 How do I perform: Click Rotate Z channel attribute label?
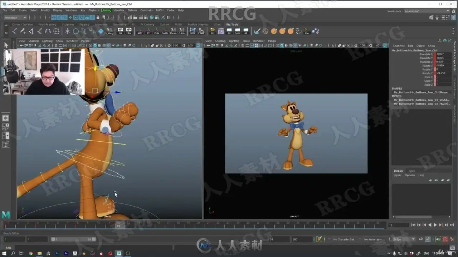(427, 73)
